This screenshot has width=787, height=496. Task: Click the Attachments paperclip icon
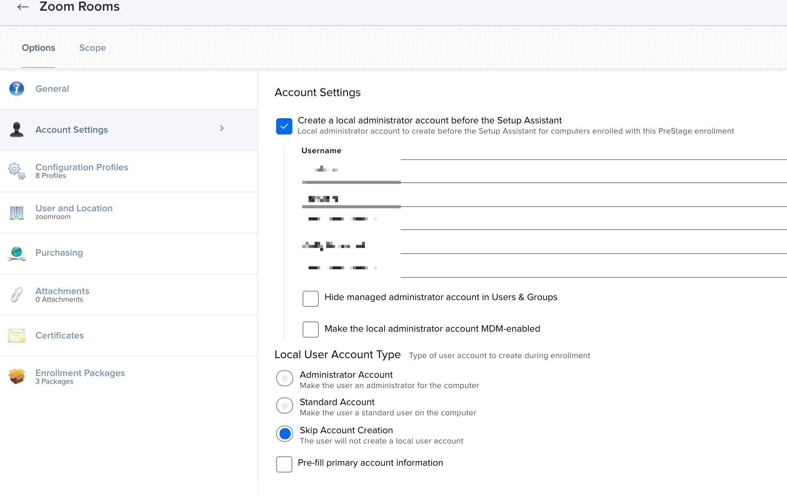17,295
